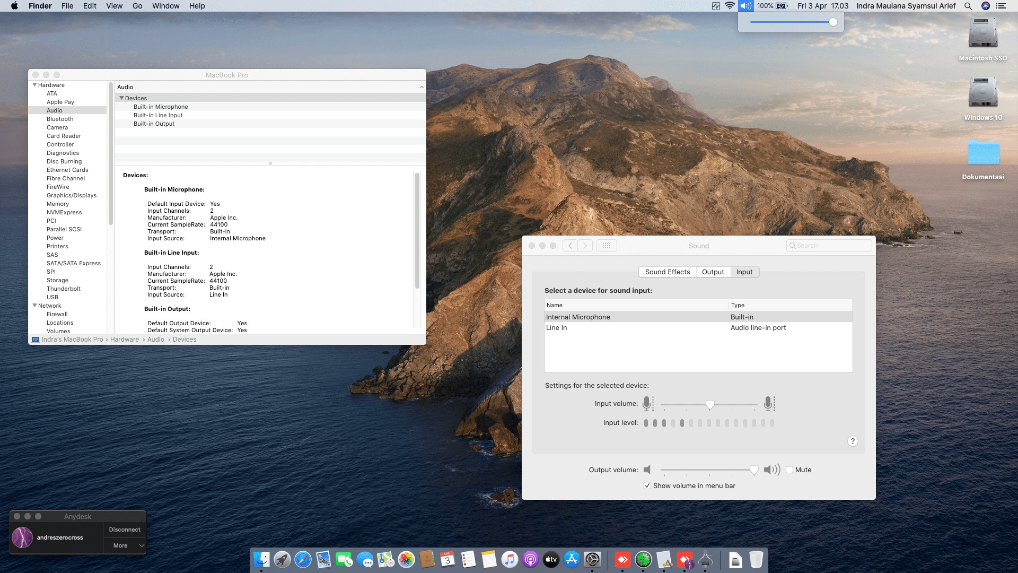Click the volume icon in the menu bar

745,6
